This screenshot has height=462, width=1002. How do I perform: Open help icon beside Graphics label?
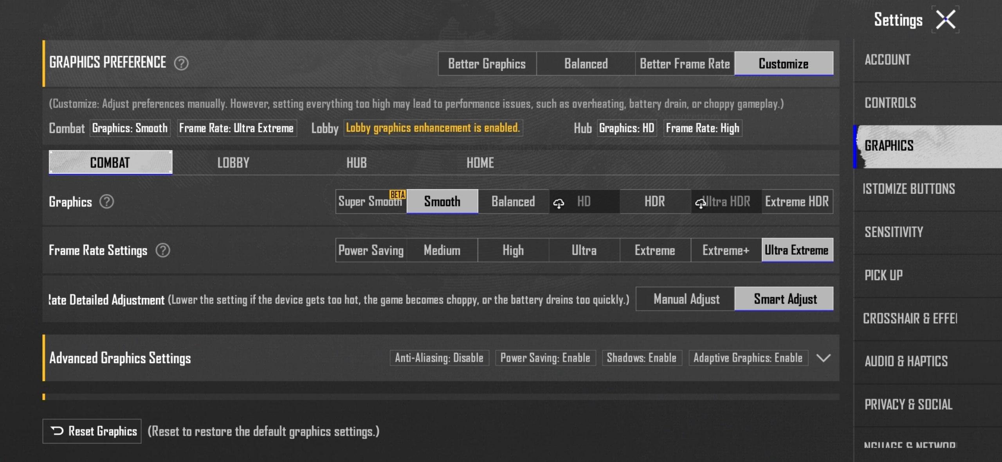pos(106,202)
